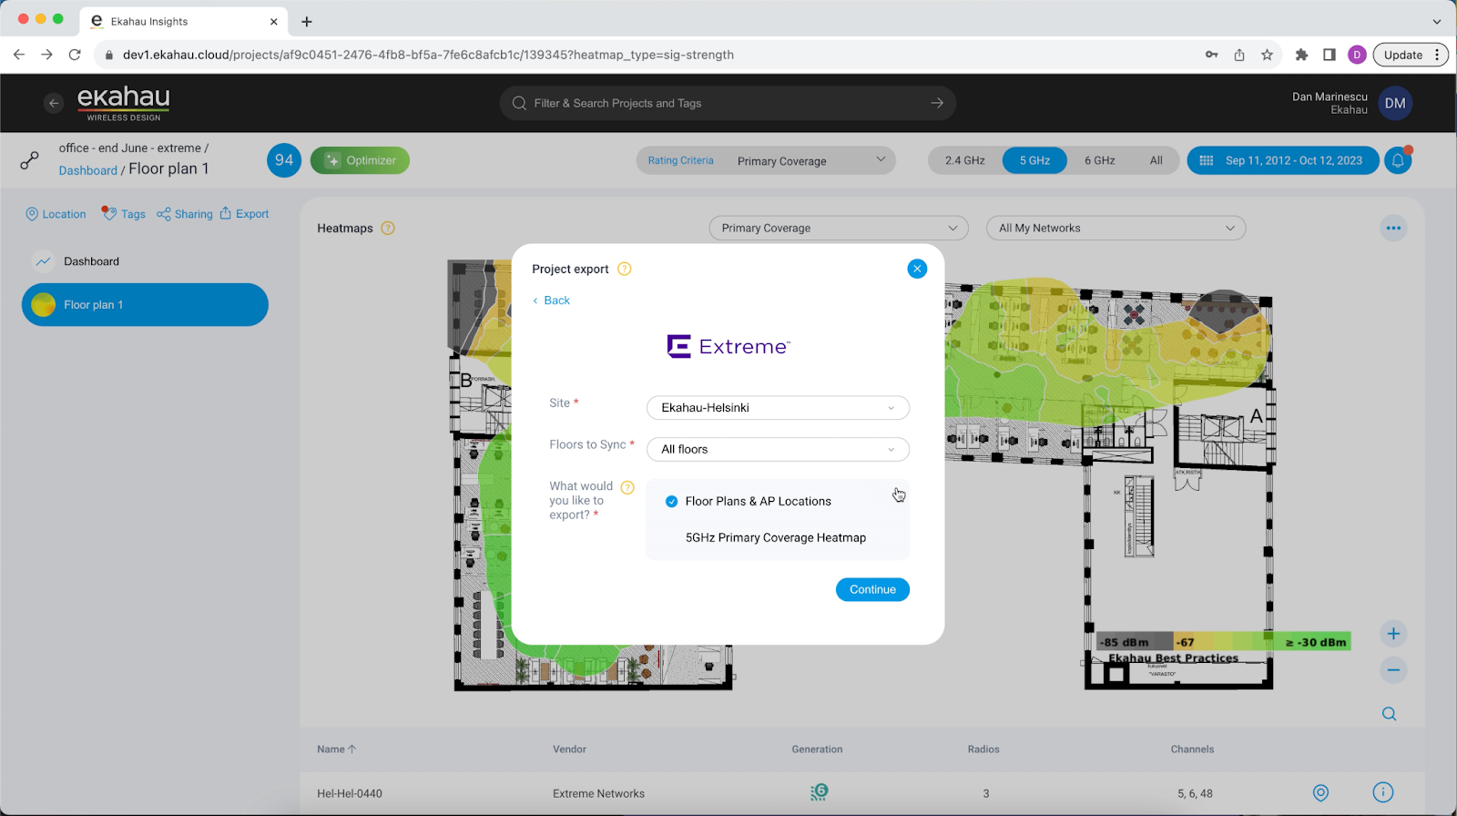
Task: Open the three-dot more options menu
Action: pyautogui.click(x=1393, y=229)
